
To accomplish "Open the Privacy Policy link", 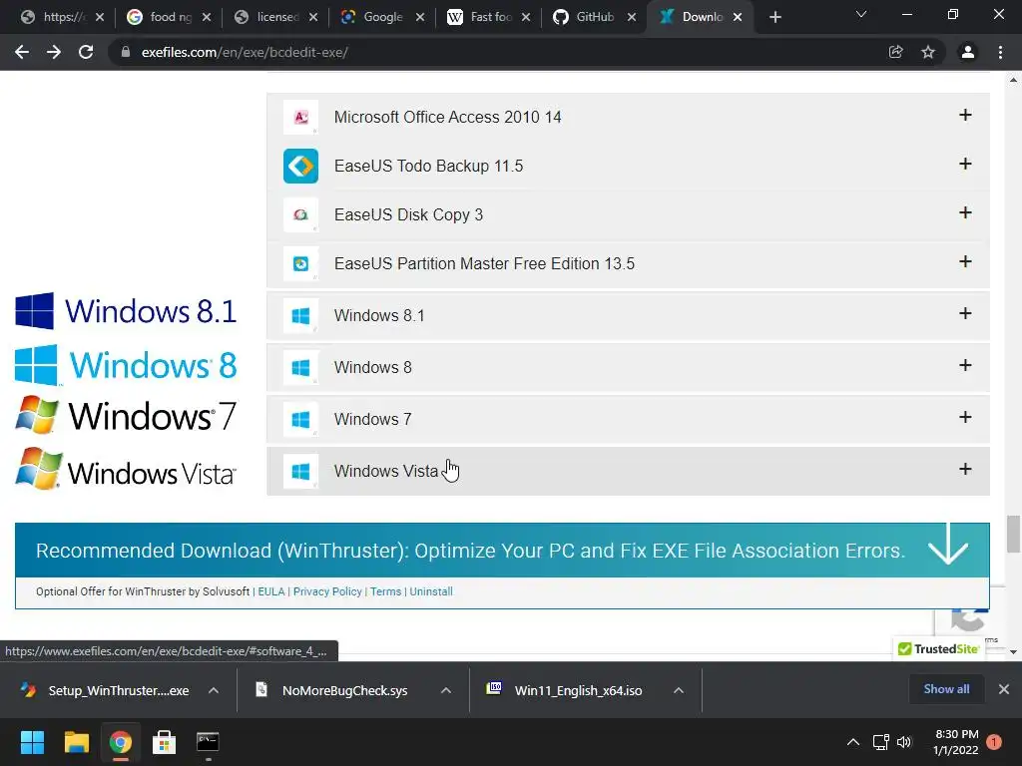I will [327, 591].
